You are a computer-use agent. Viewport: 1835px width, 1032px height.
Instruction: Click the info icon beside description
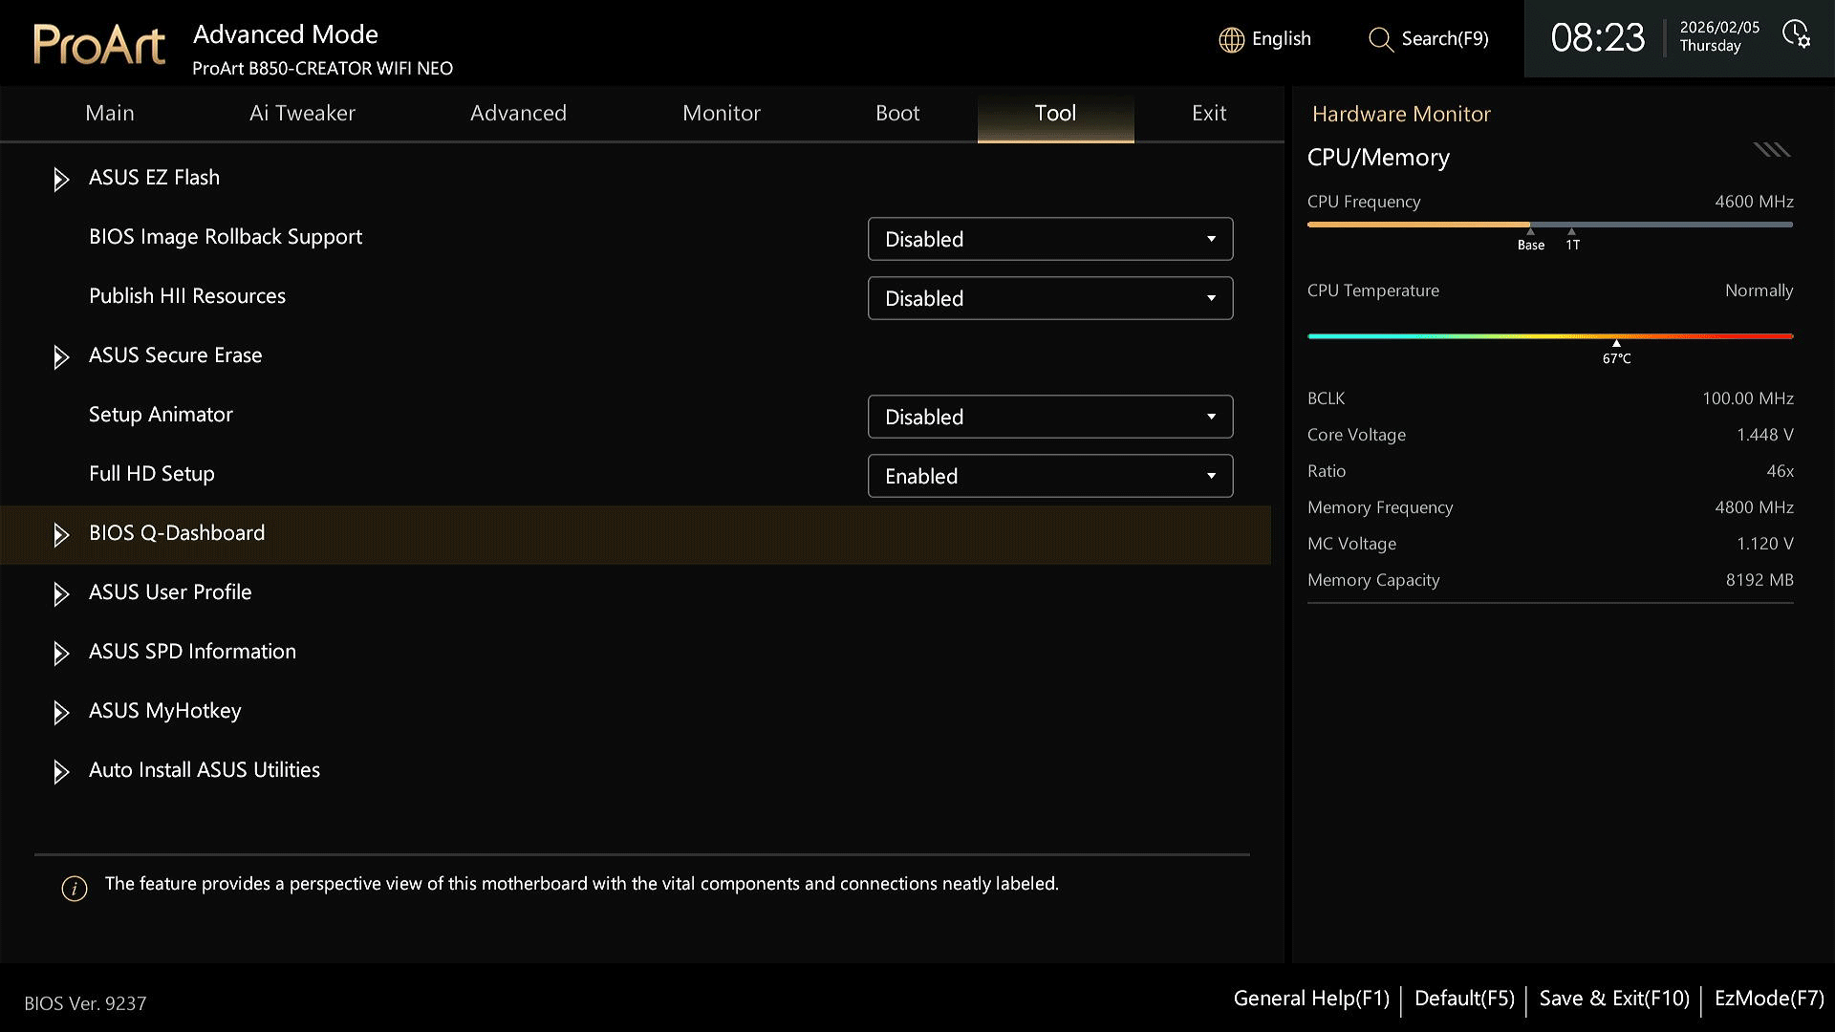coord(75,889)
